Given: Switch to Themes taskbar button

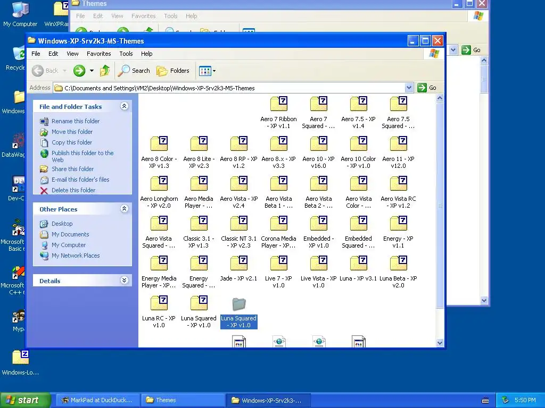Looking at the screenshot, I should [x=182, y=400].
